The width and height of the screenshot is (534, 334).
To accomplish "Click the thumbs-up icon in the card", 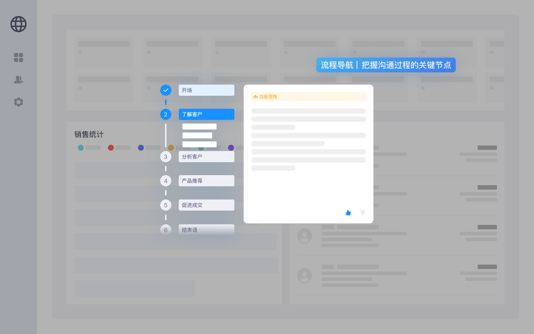I will click(x=348, y=213).
